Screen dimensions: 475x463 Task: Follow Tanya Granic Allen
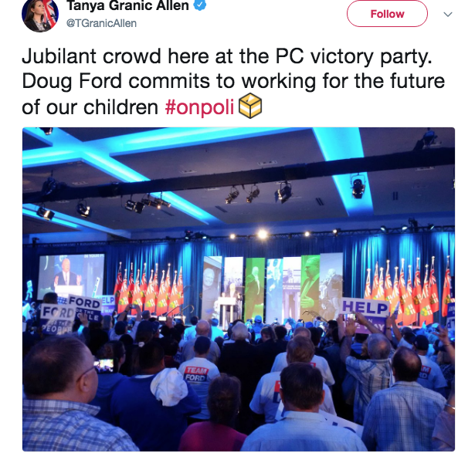[387, 14]
